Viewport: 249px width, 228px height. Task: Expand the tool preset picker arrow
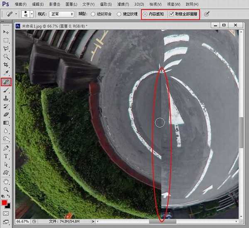[16, 14]
